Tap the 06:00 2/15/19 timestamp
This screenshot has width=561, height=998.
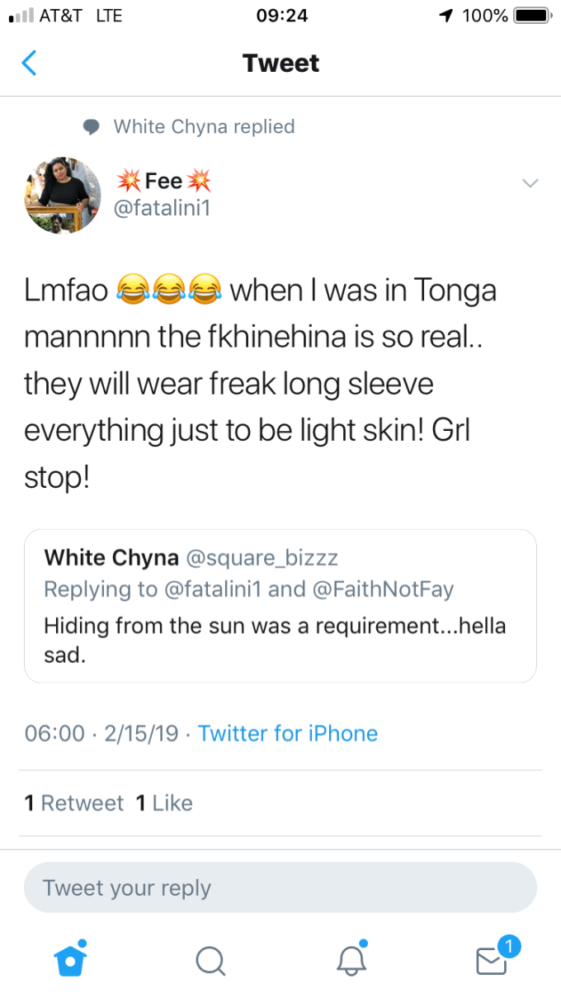click(101, 733)
